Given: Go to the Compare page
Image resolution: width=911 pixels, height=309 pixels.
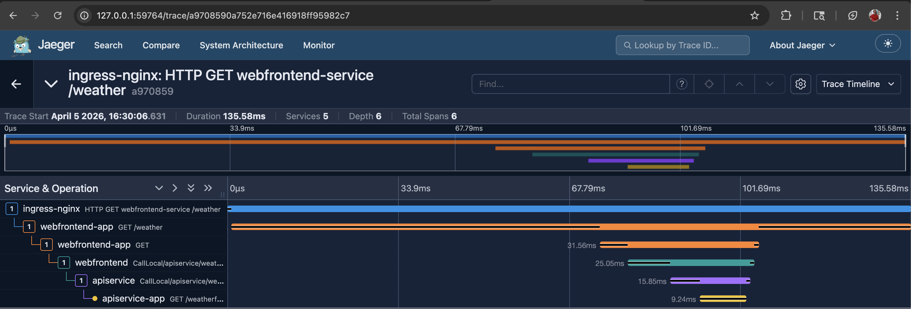Looking at the screenshot, I should click(x=161, y=45).
